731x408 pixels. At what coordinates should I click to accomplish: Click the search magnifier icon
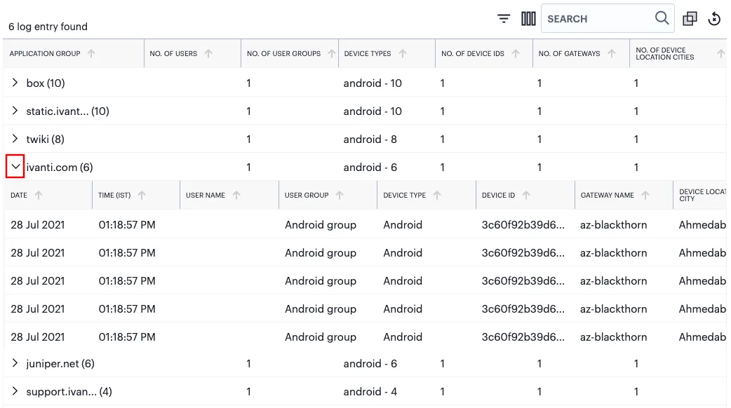tap(662, 18)
